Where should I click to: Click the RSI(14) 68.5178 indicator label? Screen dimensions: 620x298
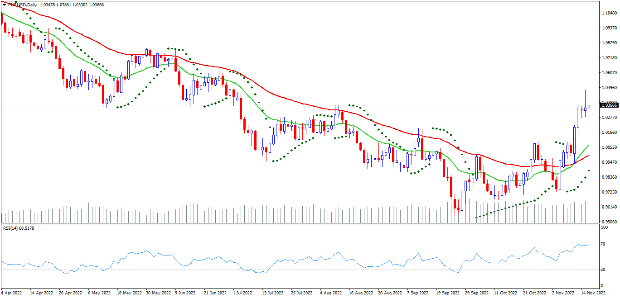point(19,228)
